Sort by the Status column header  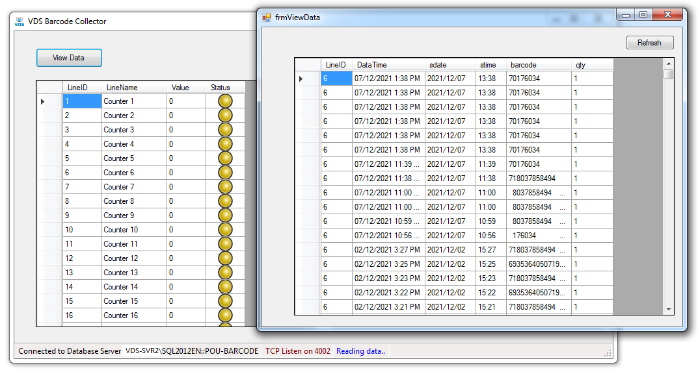(x=225, y=88)
